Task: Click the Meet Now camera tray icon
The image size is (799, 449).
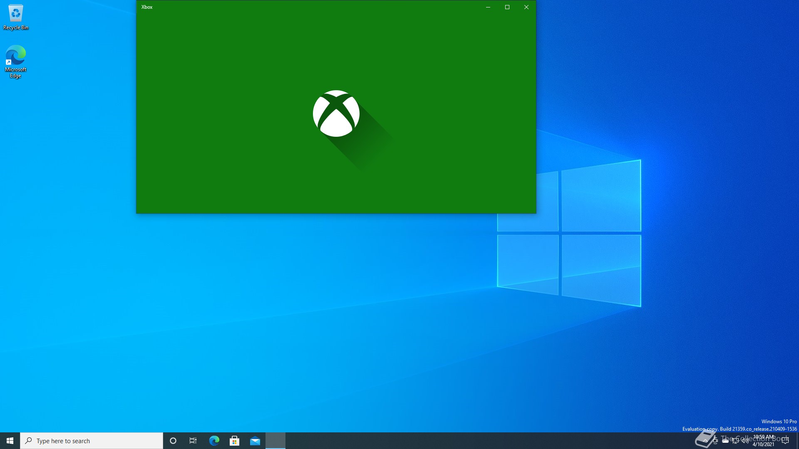Action: click(715, 441)
